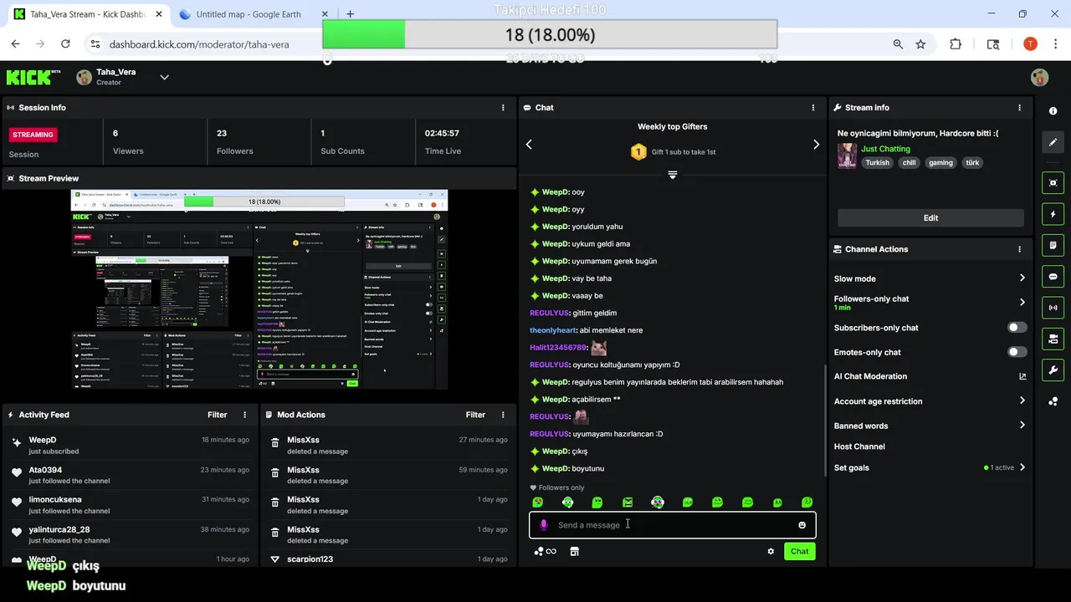
Task: Expand Banned words settings
Action: (1022, 426)
